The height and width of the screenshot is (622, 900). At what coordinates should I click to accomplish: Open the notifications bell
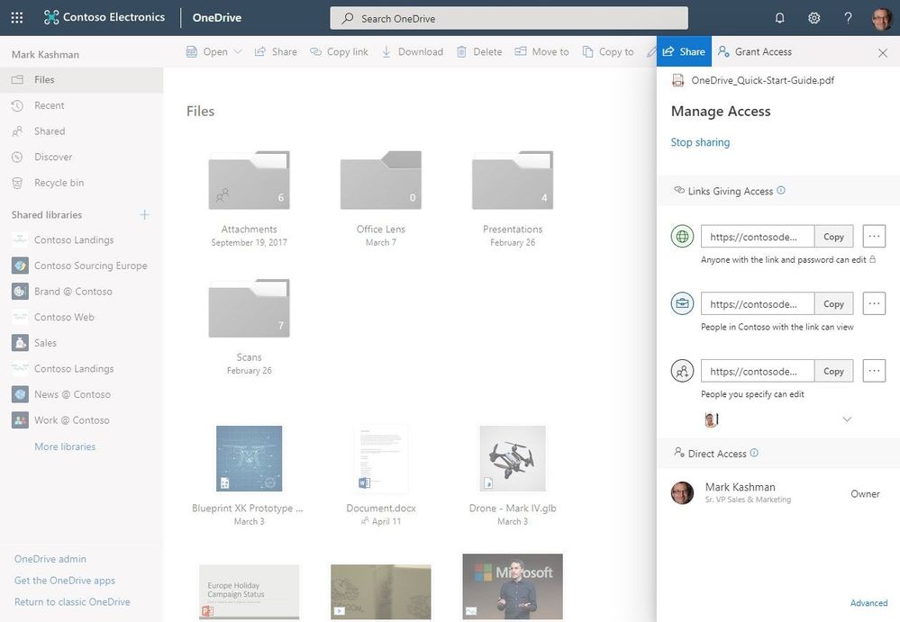tap(779, 18)
